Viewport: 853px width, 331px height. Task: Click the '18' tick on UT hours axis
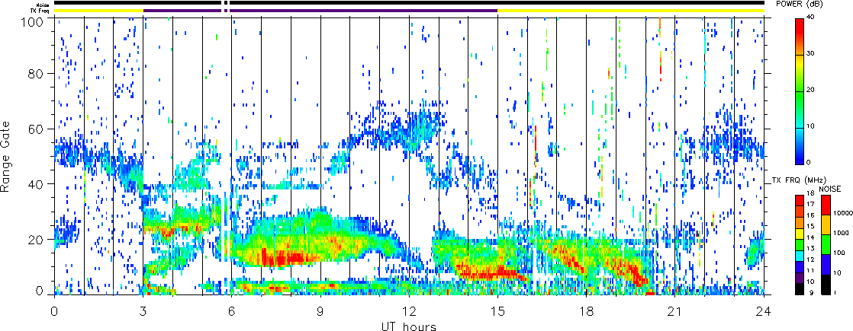click(587, 310)
